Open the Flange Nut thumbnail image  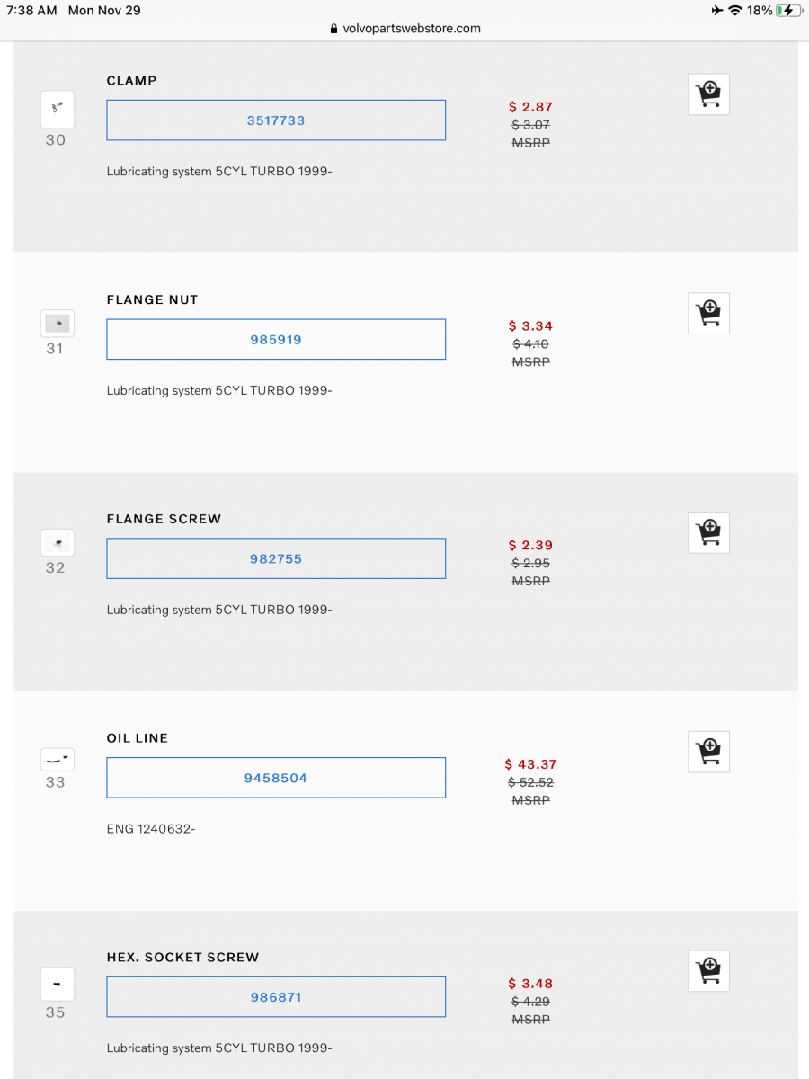[58, 324]
